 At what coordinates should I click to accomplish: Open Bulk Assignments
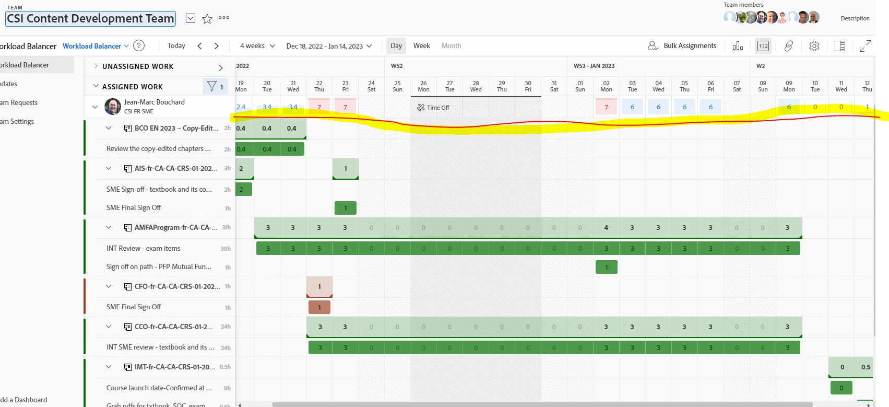click(682, 46)
